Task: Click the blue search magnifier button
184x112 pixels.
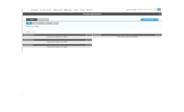Action: (x=159, y=9)
